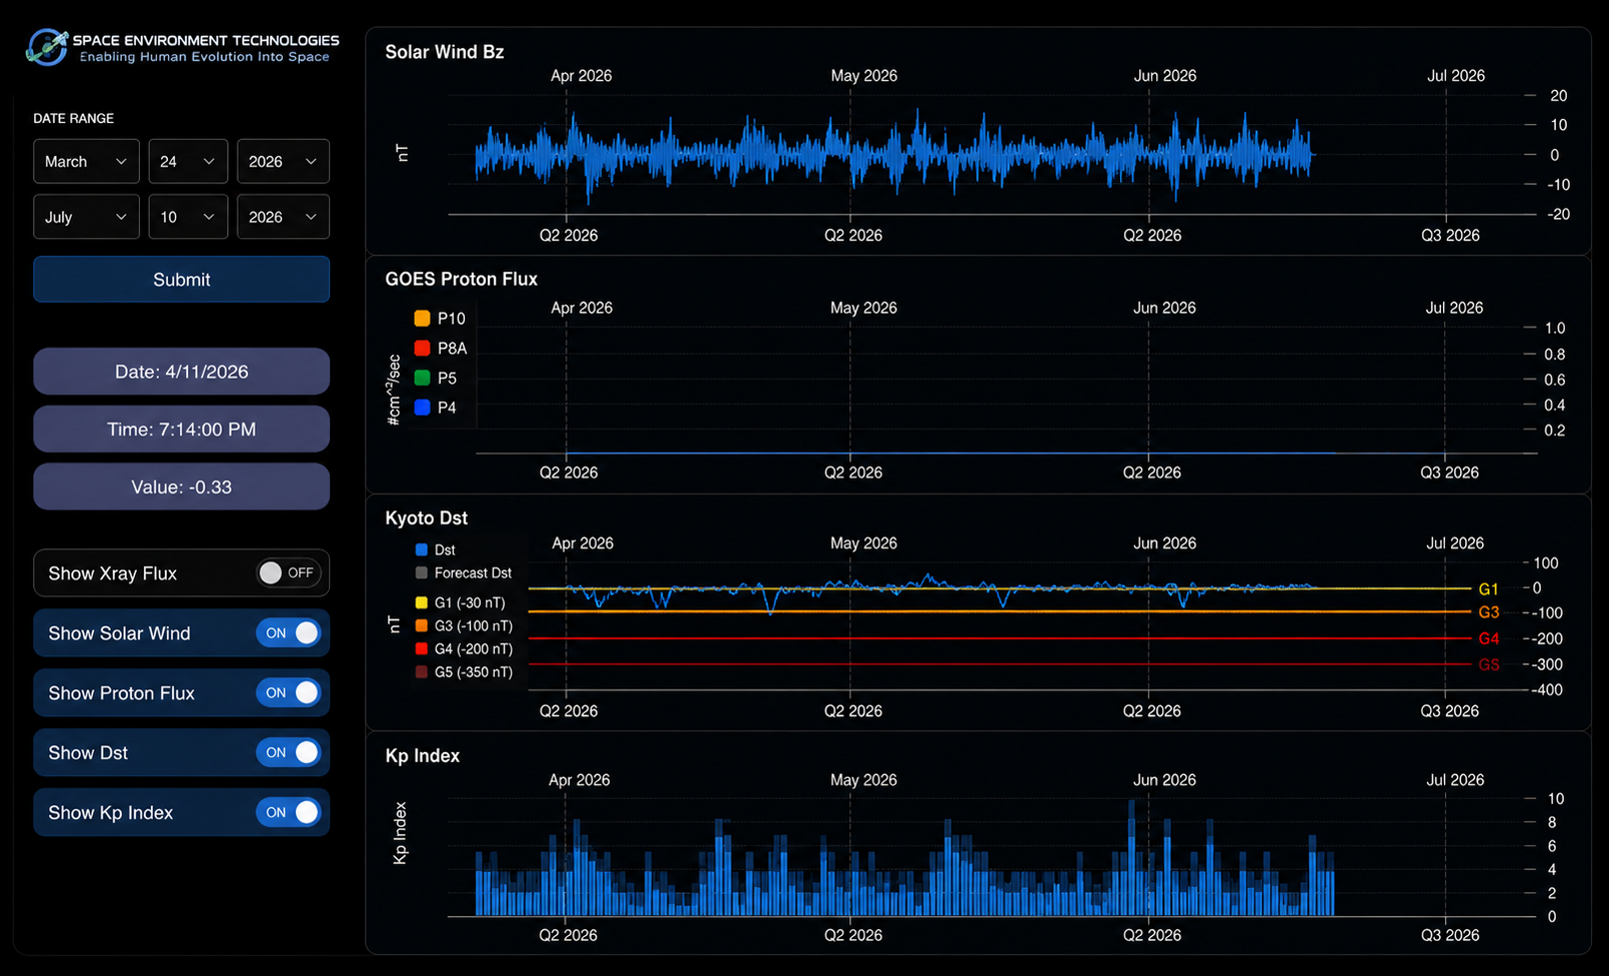Click the G5 threshold label on Dst chart
This screenshot has width=1609, height=976.
tap(1488, 664)
